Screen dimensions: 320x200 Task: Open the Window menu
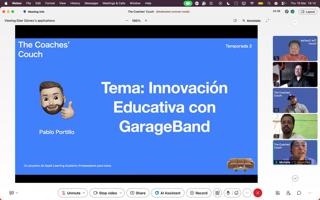pyautogui.click(x=135, y=3)
